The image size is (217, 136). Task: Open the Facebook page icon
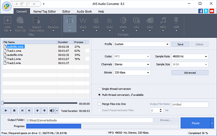(x=201, y=11)
